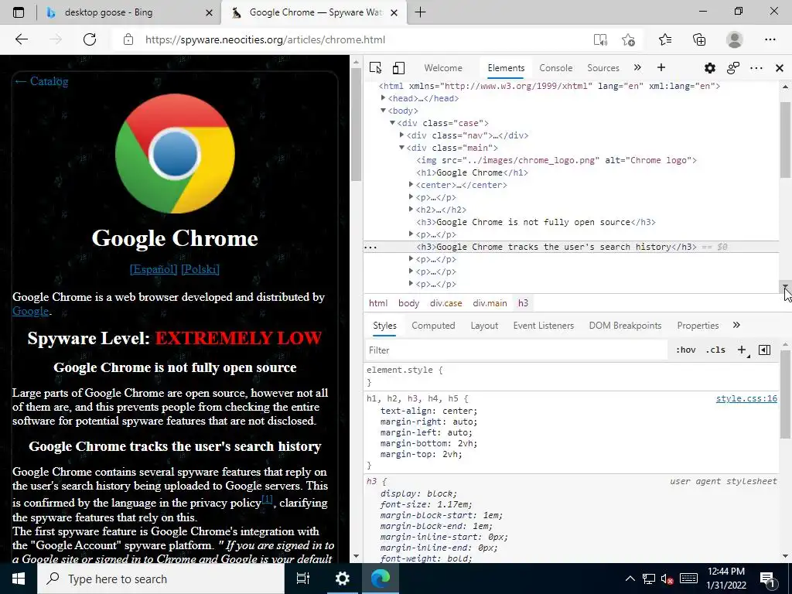Open a new browser tab
Image resolution: width=792 pixels, height=594 pixels.
(x=420, y=12)
